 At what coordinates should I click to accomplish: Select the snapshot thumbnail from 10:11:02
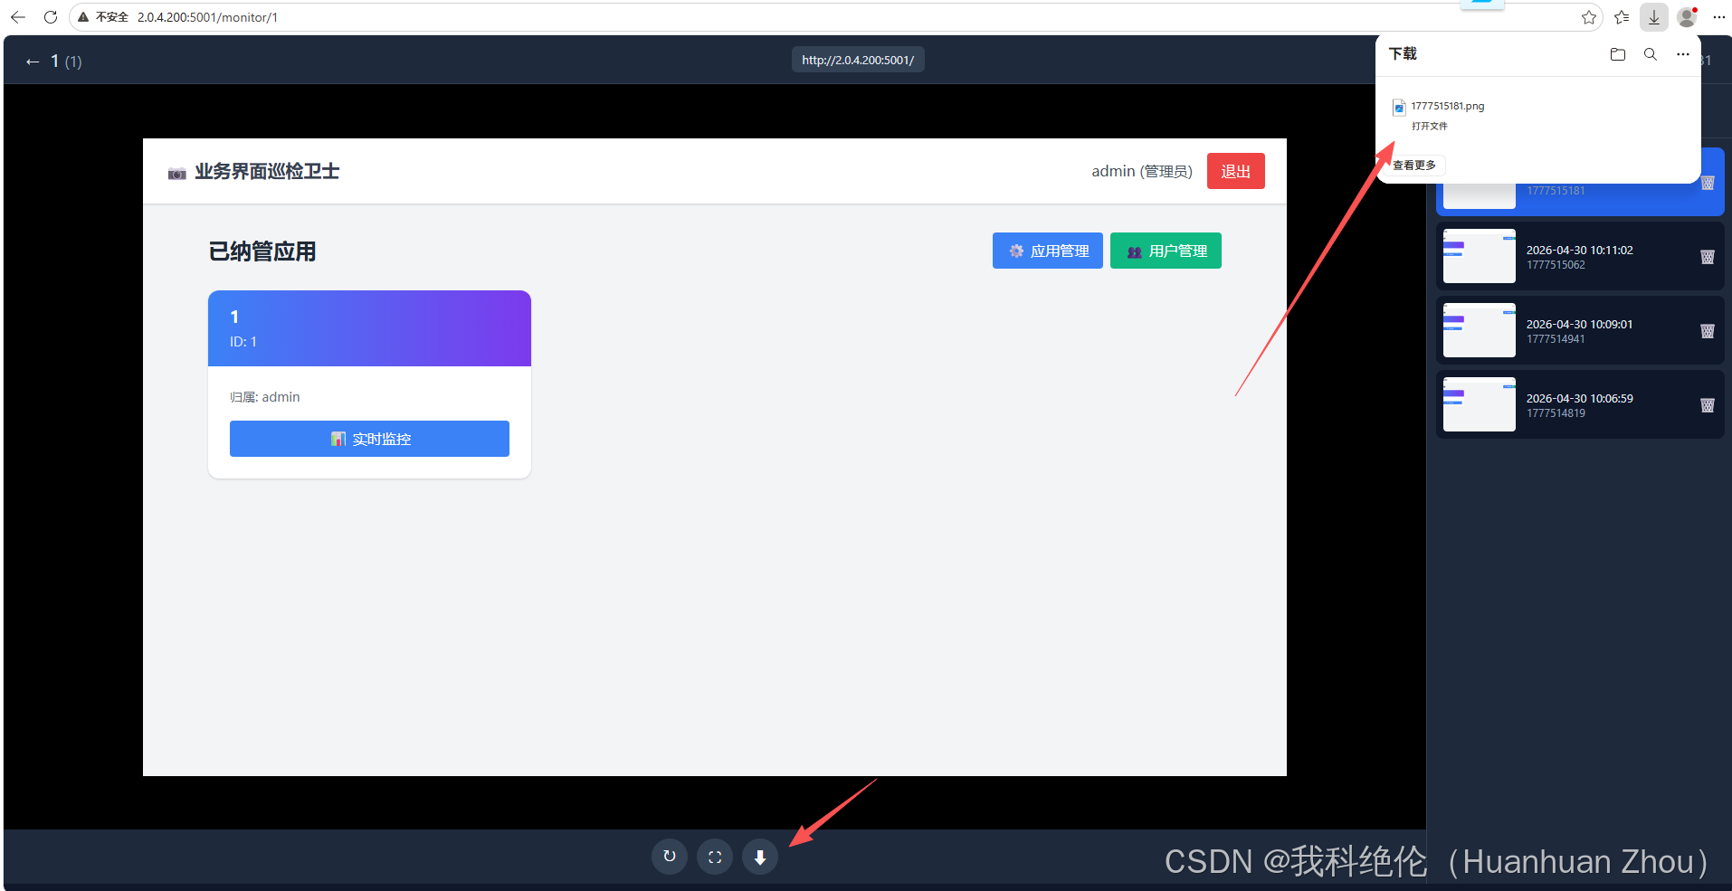tap(1480, 256)
